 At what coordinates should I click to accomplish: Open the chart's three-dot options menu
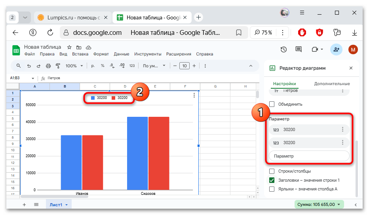point(194,95)
